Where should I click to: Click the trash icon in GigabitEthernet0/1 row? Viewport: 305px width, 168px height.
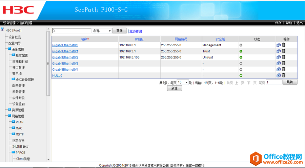[x=284, y=51]
